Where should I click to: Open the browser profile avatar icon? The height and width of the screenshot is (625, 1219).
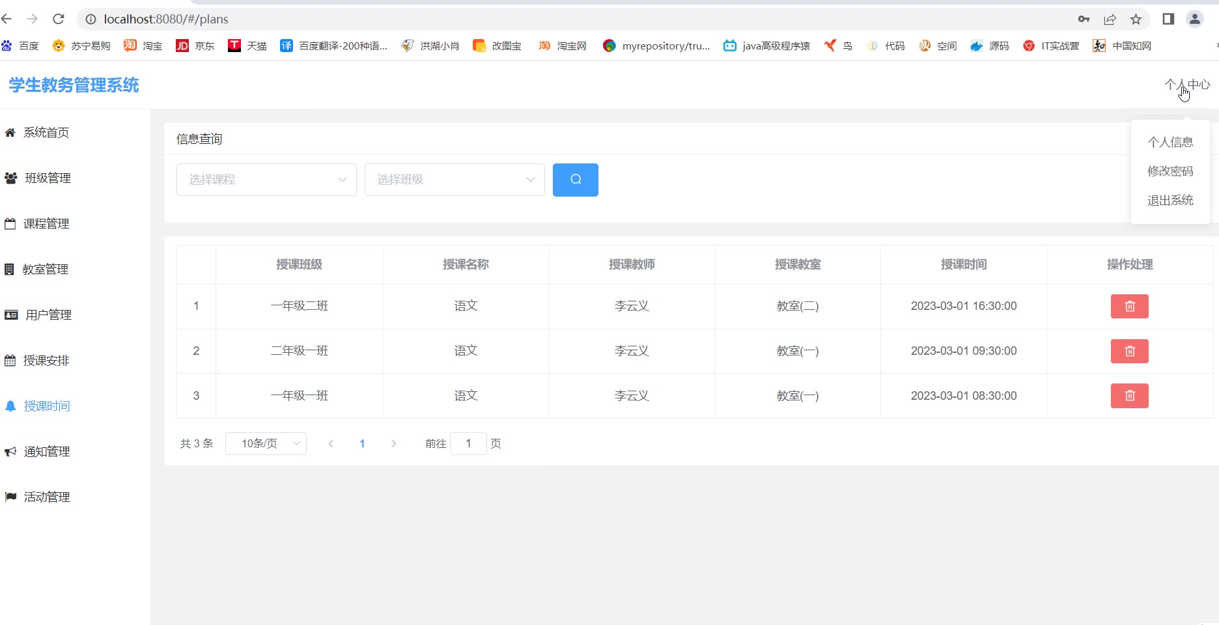click(1194, 19)
